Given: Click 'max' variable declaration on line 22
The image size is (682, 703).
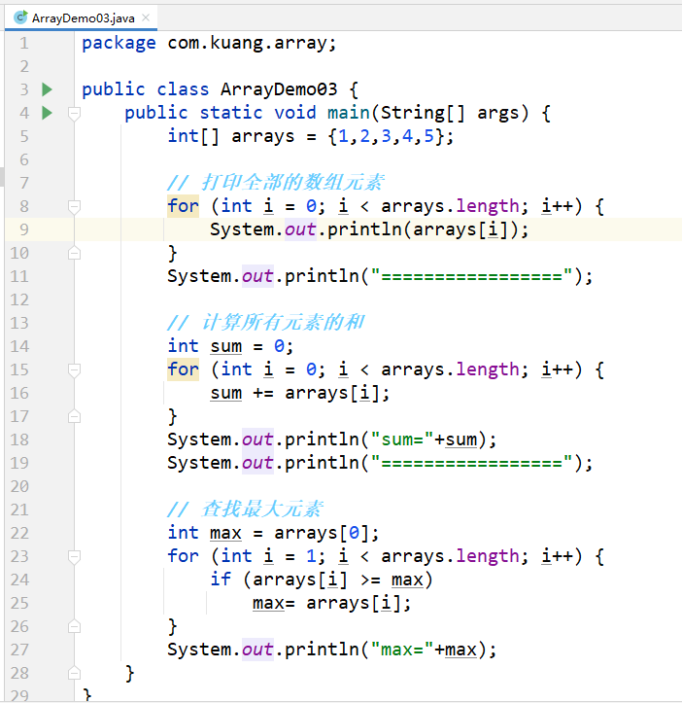Looking at the screenshot, I should point(225,534).
